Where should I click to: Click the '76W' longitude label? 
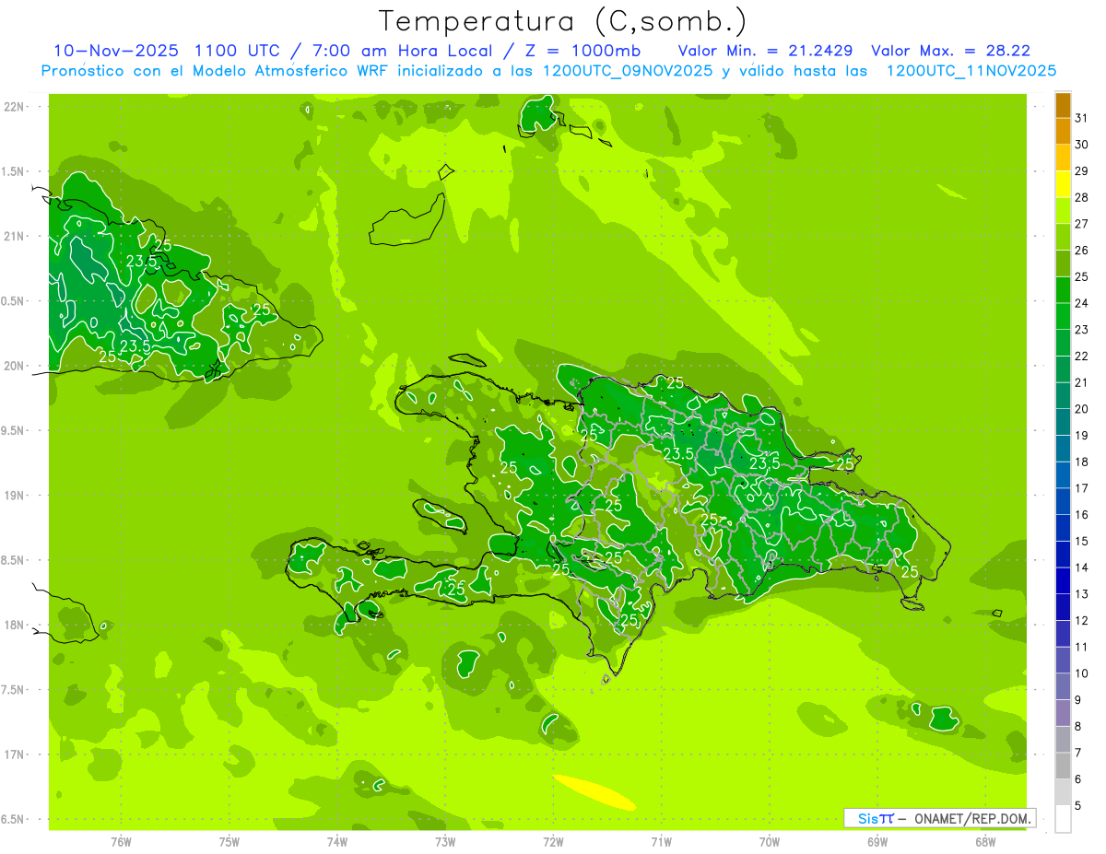pyautogui.click(x=121, y=841)
